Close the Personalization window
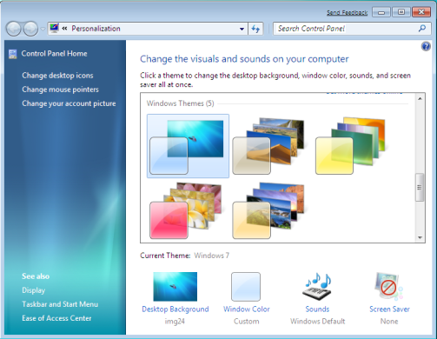Screen dimensions: 437x339 pyautogui.click(x=421, y=12)
